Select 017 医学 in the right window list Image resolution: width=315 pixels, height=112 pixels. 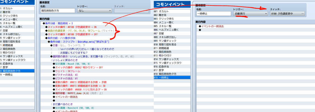point(172,70)
